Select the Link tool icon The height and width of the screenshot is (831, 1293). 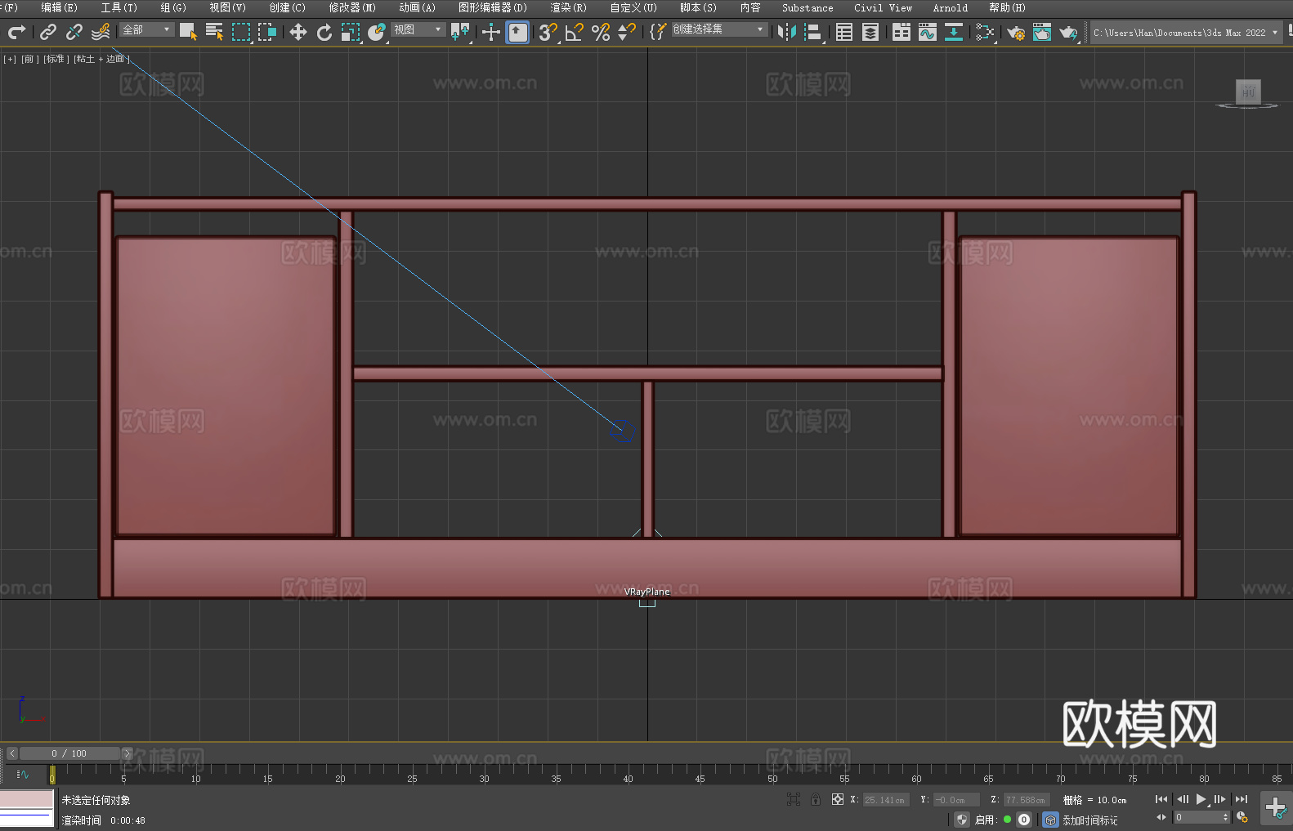click(x=48, y=32)
